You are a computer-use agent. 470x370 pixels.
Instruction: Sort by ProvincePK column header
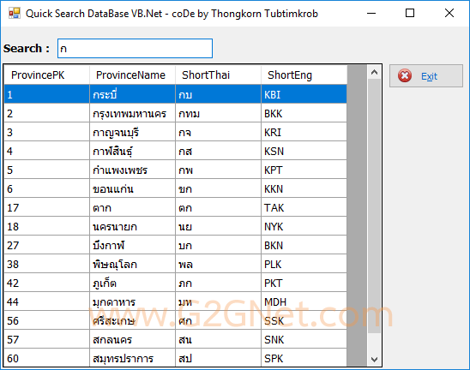(47, 75)
